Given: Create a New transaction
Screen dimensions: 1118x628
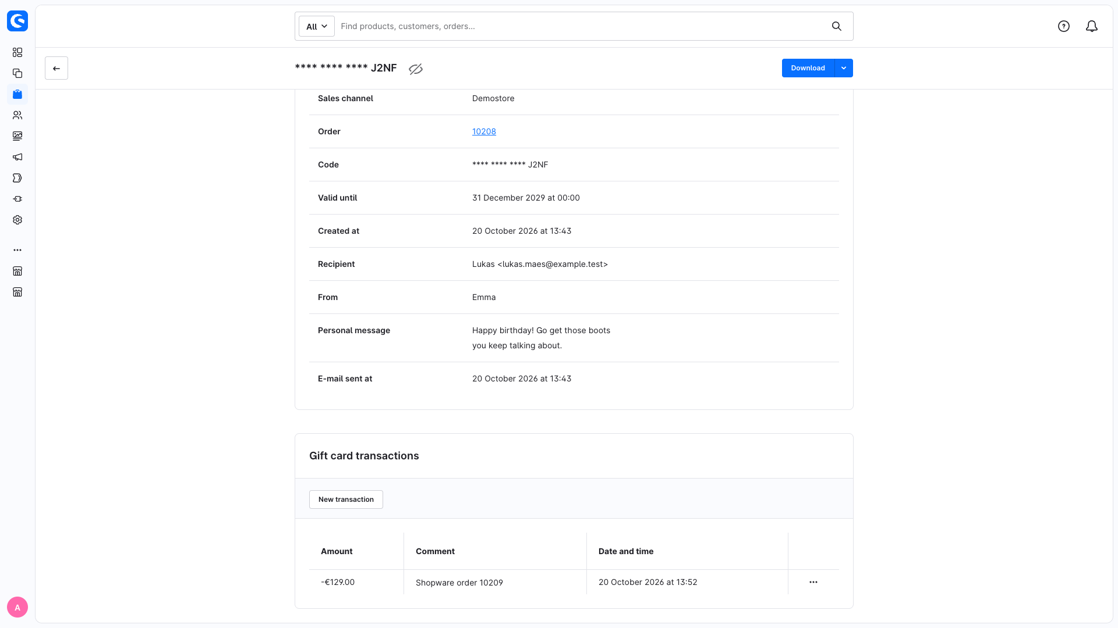Looking at the screenshot, I should click(x=346, y=499).
